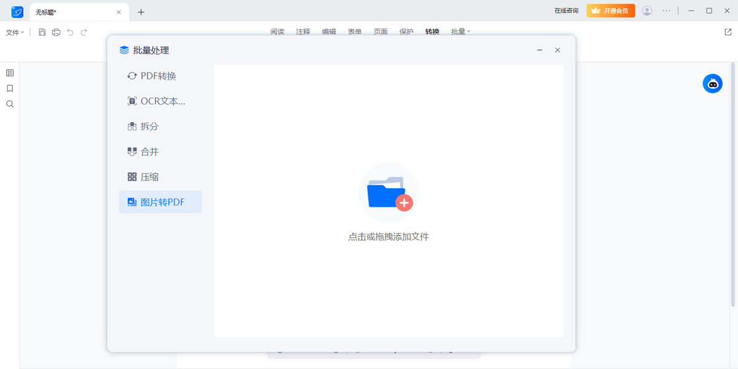The height and width of the screenshot is (369, 738).
Task: Open the thumbnail panel icon
Action: [9, 72]
